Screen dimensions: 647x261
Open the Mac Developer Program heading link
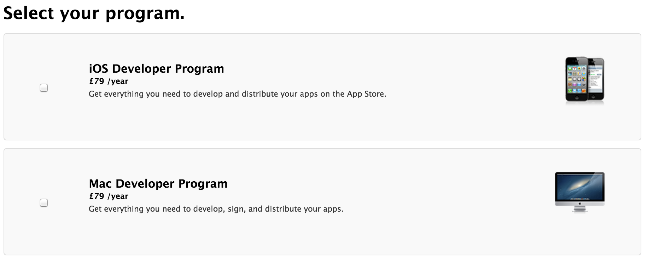click(x=158, y=183)
